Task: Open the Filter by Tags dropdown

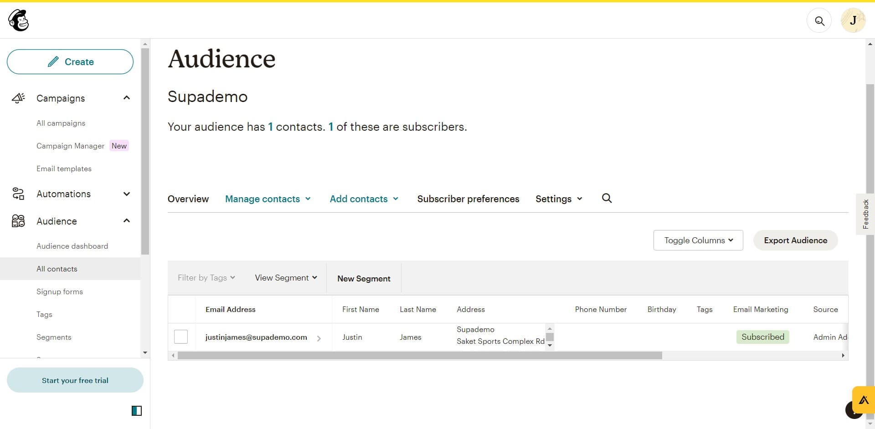Action: 206,277
